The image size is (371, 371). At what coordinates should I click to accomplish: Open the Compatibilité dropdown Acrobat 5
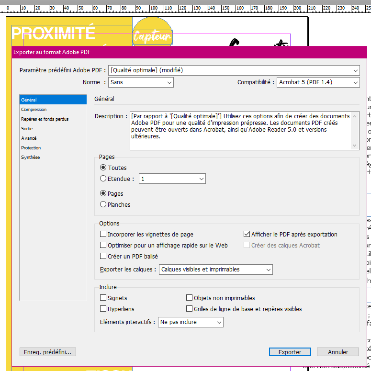tap(318, 82)
